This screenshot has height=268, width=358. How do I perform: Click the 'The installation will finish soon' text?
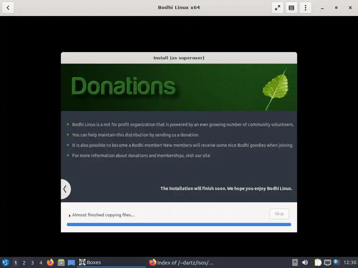[226, 188]
